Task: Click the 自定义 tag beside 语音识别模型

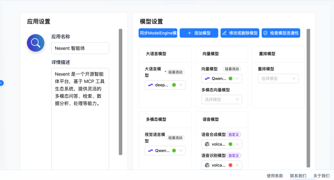Action: coord(234,156)
